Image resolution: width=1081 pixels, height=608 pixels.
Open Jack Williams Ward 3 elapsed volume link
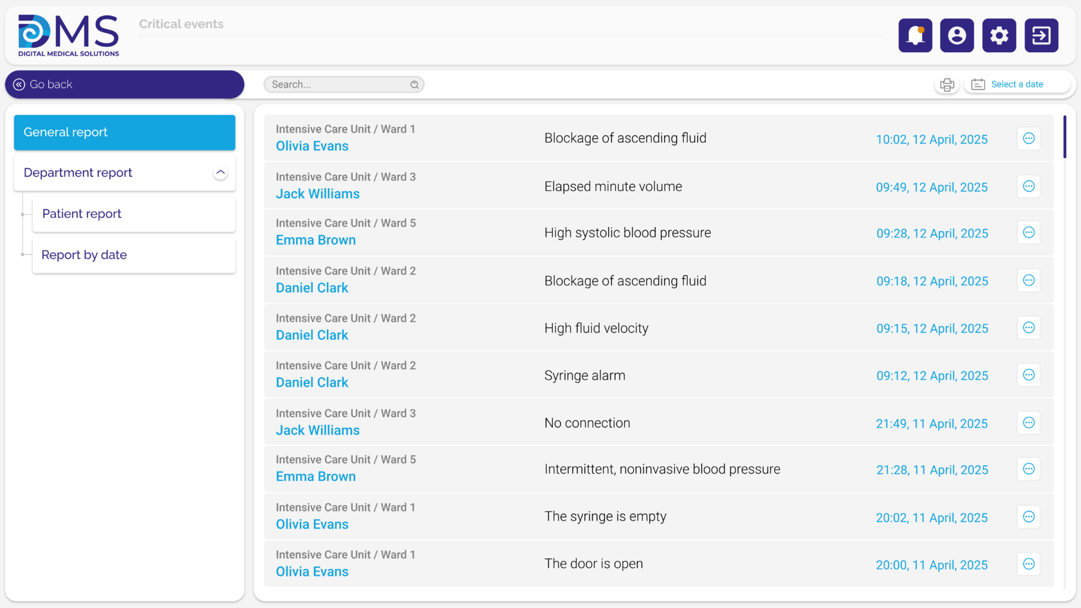(318, 194)
